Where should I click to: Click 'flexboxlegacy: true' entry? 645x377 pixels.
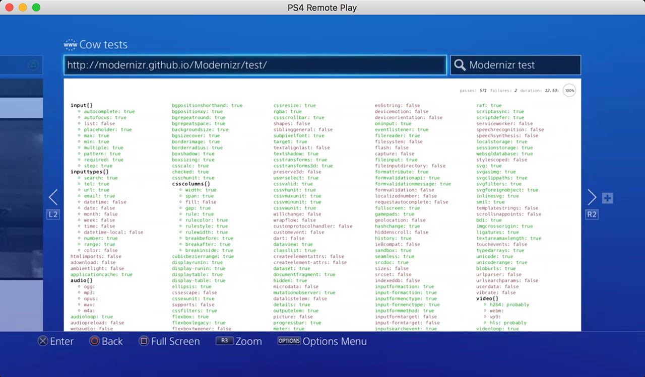point(199,323)
